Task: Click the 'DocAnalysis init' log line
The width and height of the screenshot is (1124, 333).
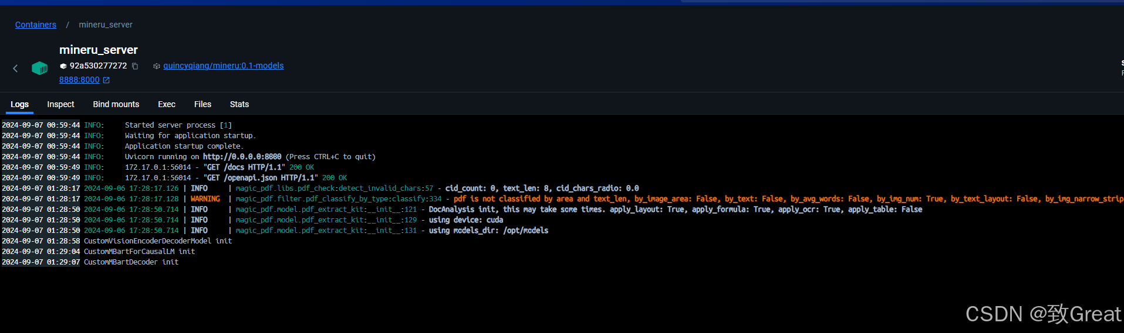Action: pos(461,210)
